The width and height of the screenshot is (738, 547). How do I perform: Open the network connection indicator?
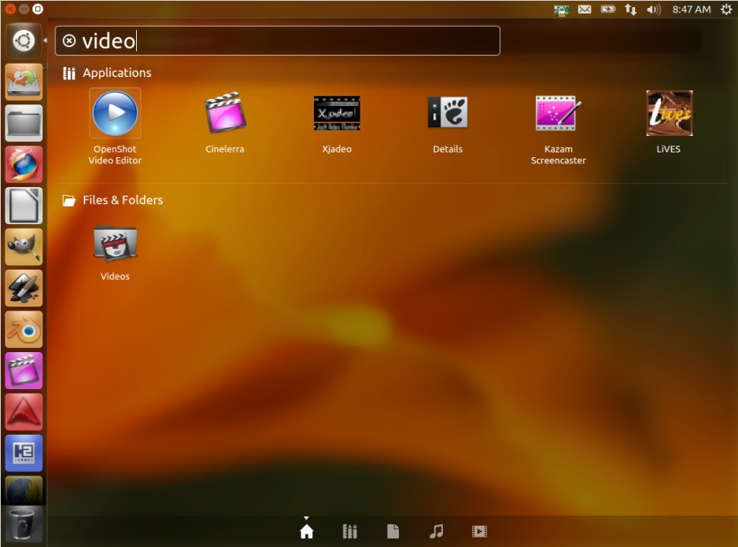pyautogui.click(x=631, y=9)
